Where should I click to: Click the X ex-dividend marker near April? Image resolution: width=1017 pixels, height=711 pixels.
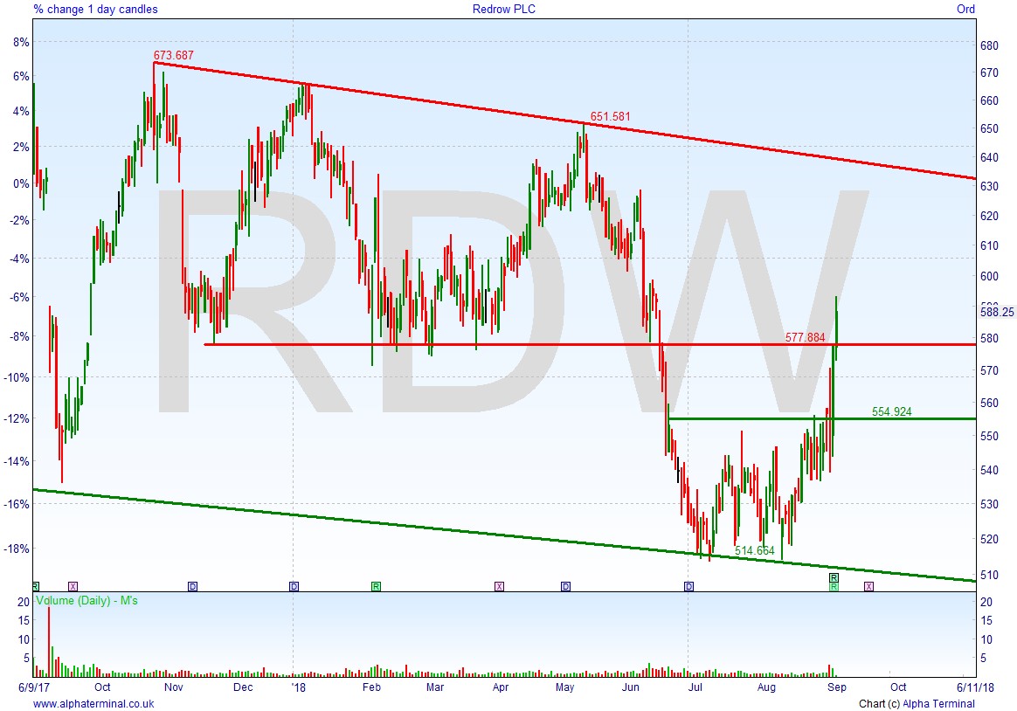[x=499, y=587]
